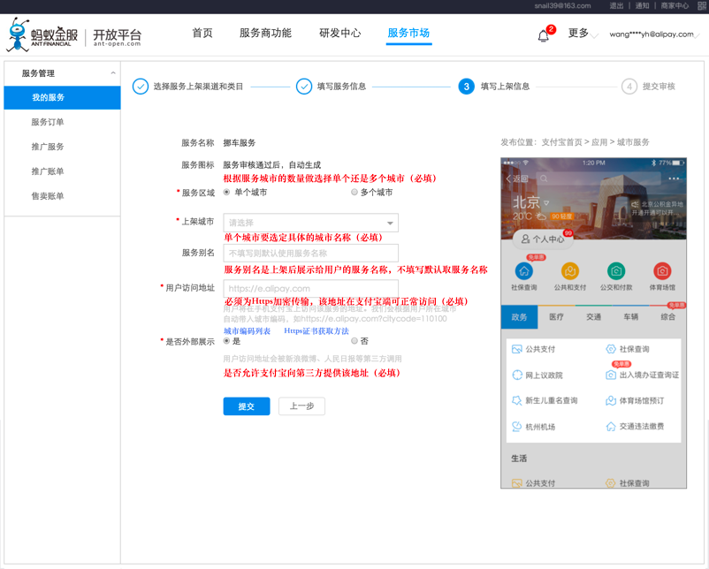Tap the 体育场馆 red circle icon in preview

coord(662,271)
